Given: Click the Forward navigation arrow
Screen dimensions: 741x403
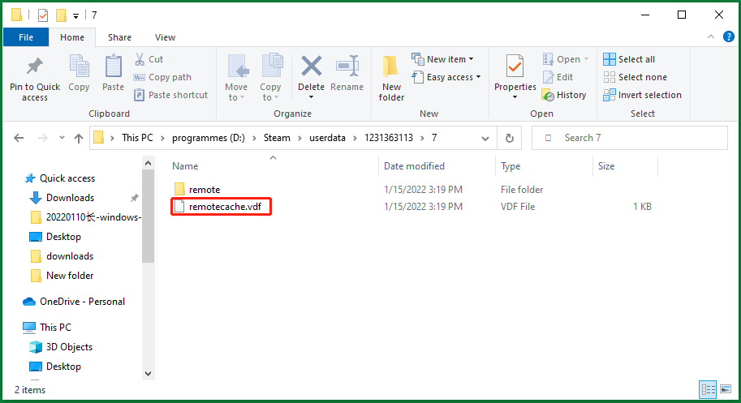Looking at the screenshot, I should pos(42,138).
